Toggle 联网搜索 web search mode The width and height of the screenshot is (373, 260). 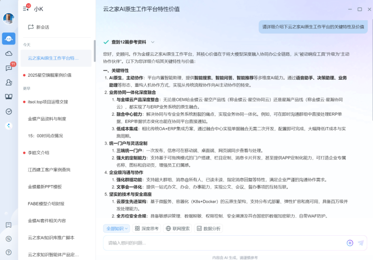(178, 228)
